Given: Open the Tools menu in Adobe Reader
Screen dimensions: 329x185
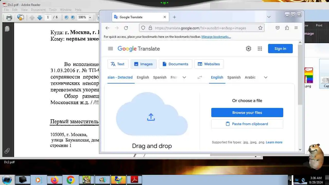Looking at the screenshot, I should coord(53,10).
